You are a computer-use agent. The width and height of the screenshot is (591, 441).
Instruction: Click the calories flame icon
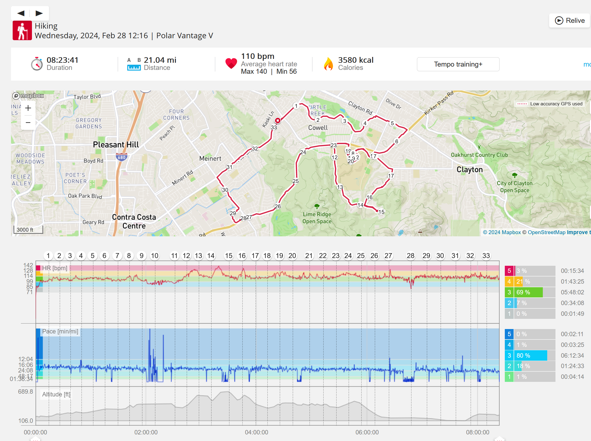pyautogui.click(x=328, y=64)
